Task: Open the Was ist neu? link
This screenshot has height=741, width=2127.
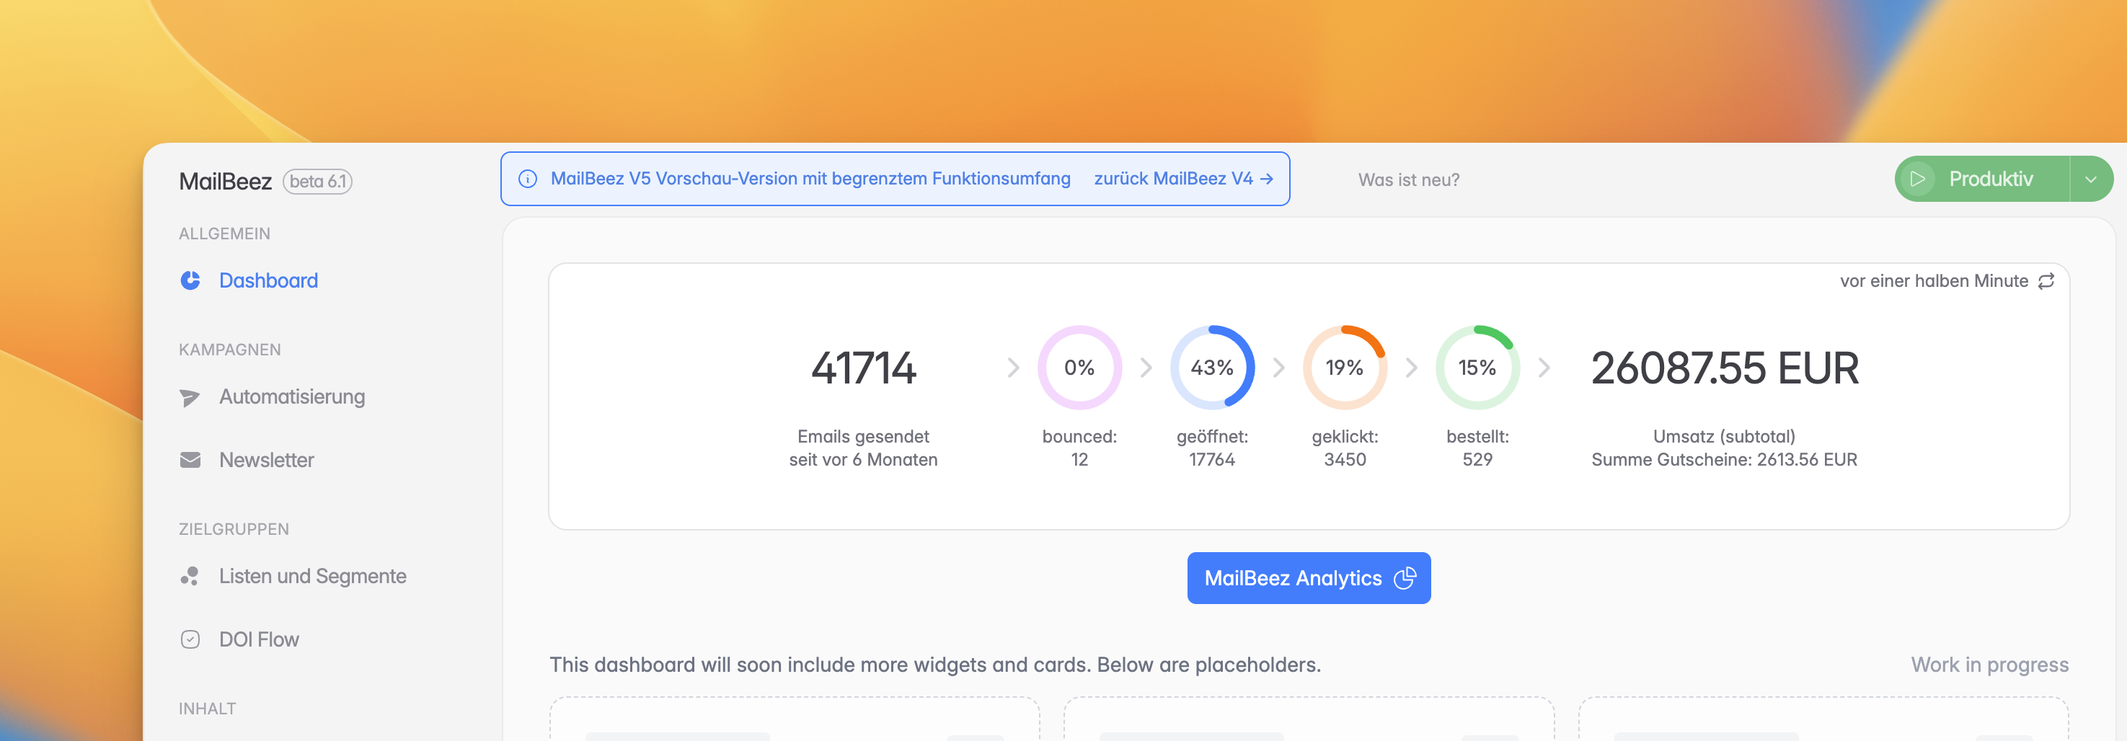Action: [1408, 180]
